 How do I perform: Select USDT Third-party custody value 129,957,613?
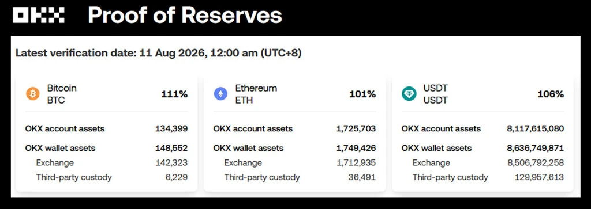[x=540, y=177]
